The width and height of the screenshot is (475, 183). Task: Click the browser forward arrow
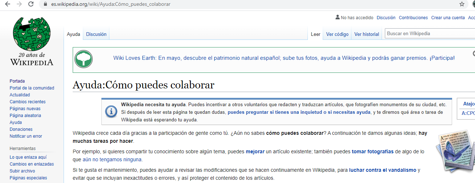[19, 4]
